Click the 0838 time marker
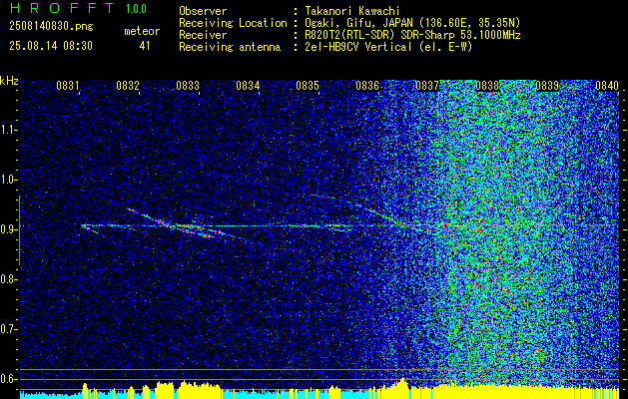 pyautogui.click(x=487, y=86)
